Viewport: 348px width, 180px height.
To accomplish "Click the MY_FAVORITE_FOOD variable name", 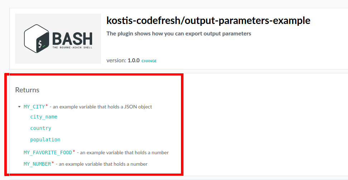I will coord(48,152).
